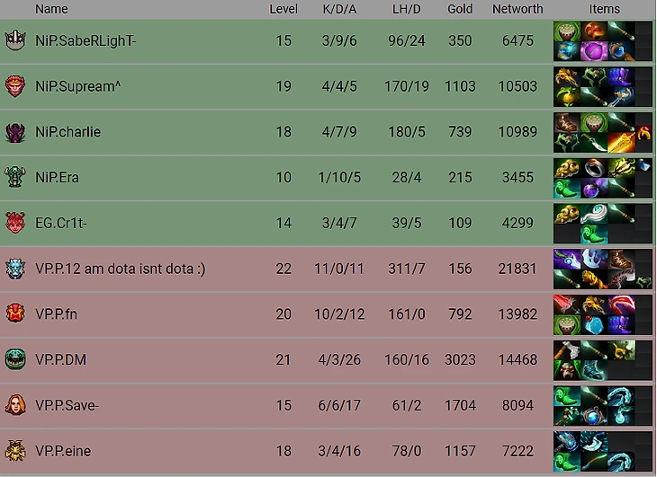Click NiP.SabeRLighT- hero portrait icon
Image resolution: width=657 pixels, height=477 pixels.
coord(15,40)
